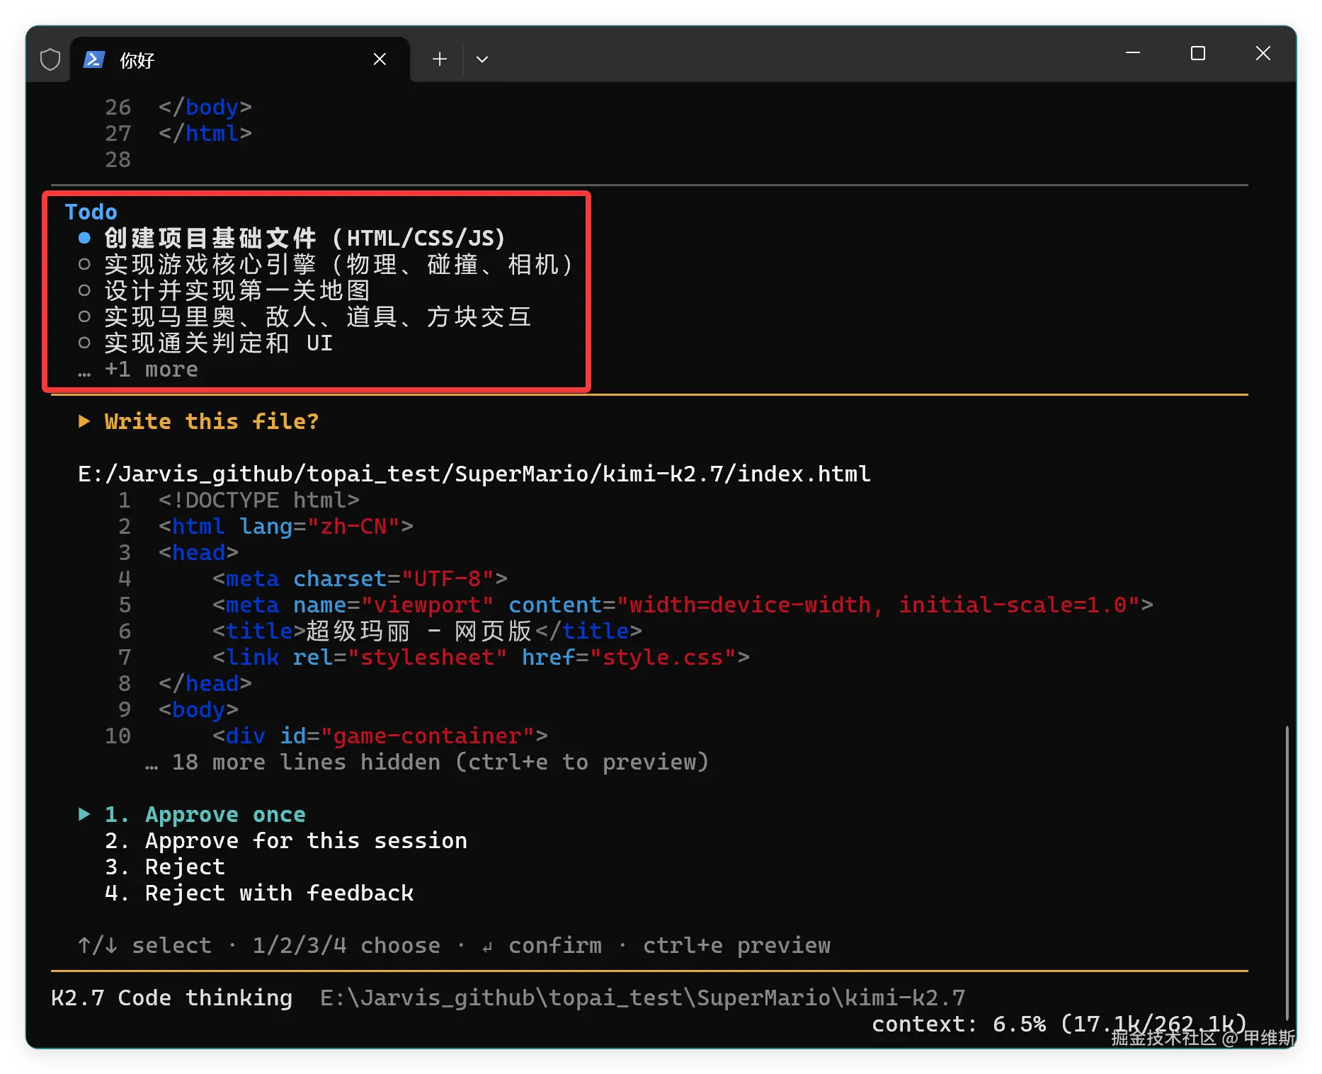Select the Reject option
This screenshot has height=1074, width=1322.
coord(165,867)
